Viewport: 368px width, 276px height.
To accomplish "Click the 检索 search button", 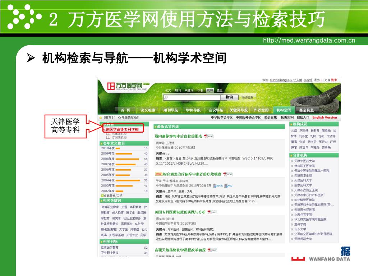I will pyautogui.click(x=229, y=97).
